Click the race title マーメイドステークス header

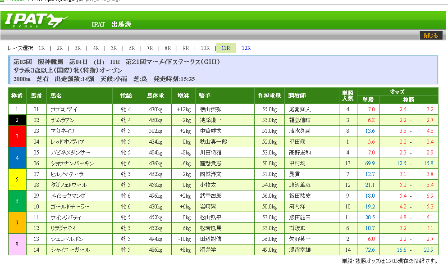click(x=173, y=62)
